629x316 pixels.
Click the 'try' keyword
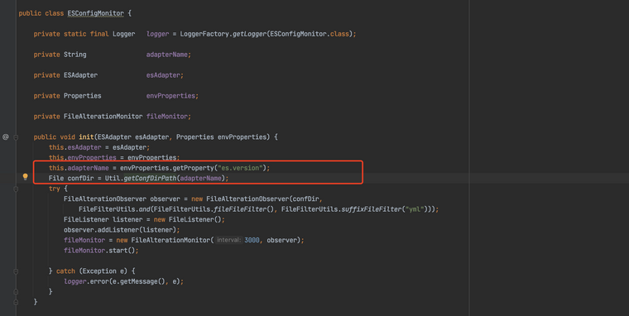pos(55,189)
